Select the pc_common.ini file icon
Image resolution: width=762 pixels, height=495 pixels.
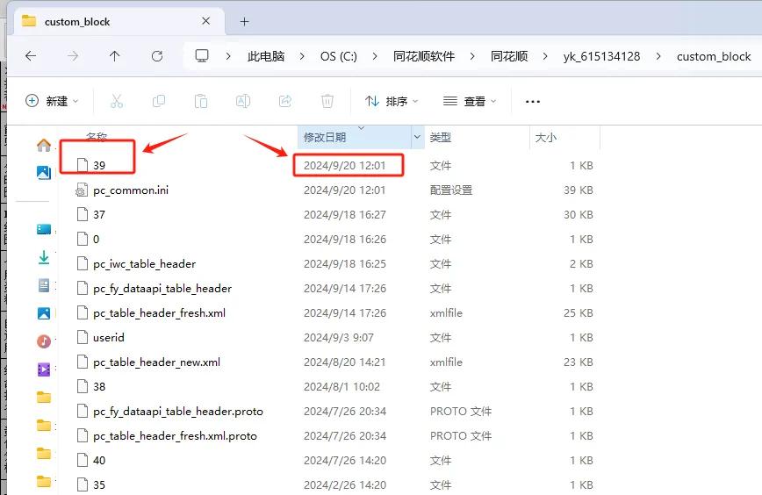82,190
